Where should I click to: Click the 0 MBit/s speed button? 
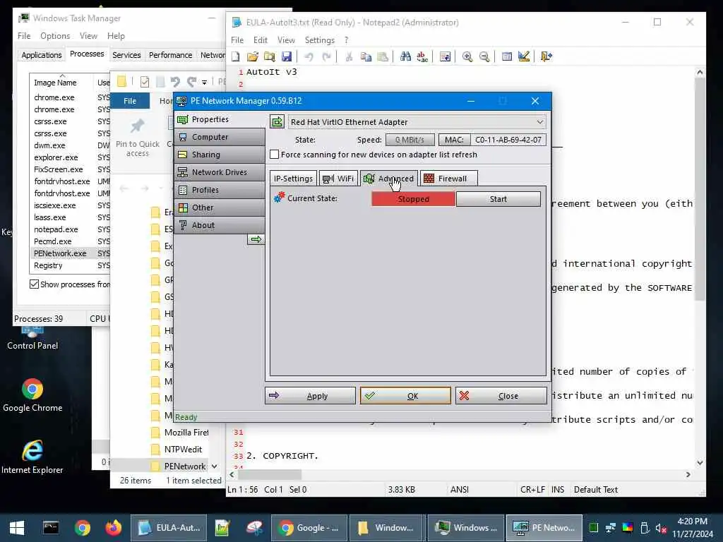click(410, 140)
